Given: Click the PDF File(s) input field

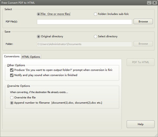Looking at the screenshot, I should [84, 22].
